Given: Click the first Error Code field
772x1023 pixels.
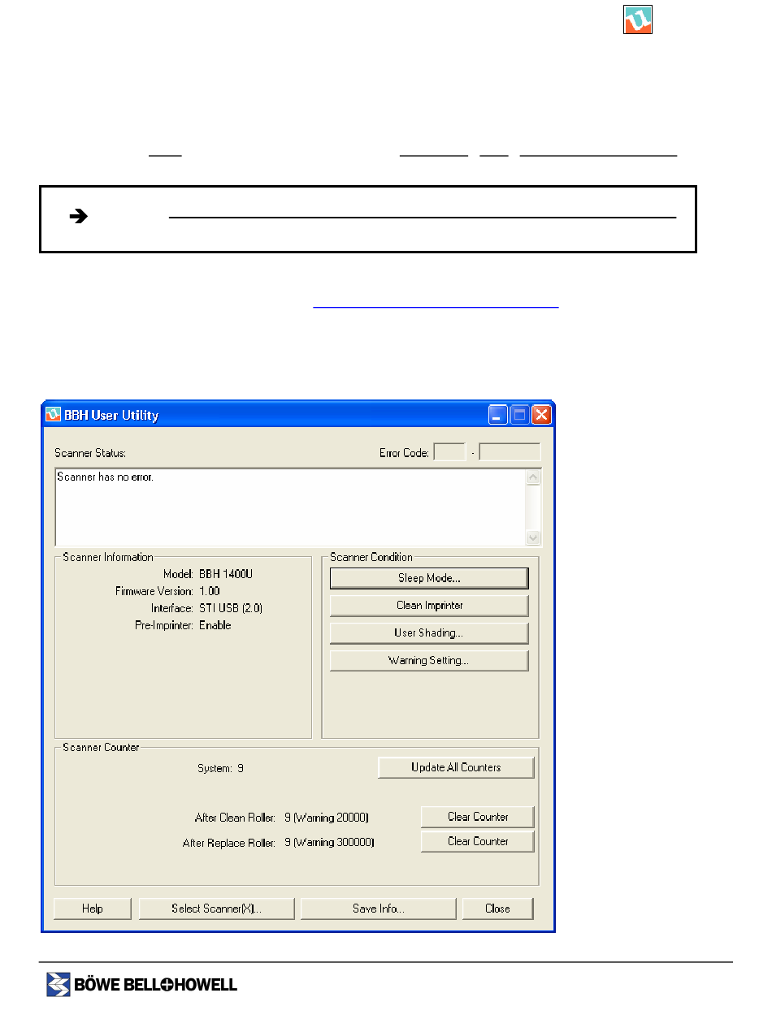Looking at the screenshot, I should tap(449, 452).
